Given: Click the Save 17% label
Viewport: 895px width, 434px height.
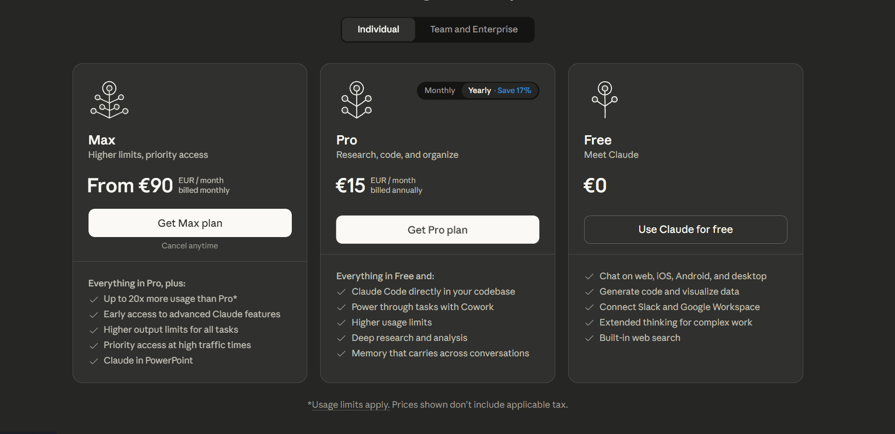Looking at the screenshot, I should (514, 91).
